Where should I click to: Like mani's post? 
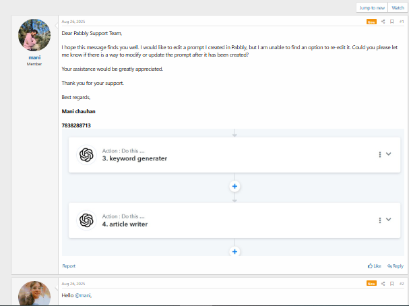(x=375, y=266)
